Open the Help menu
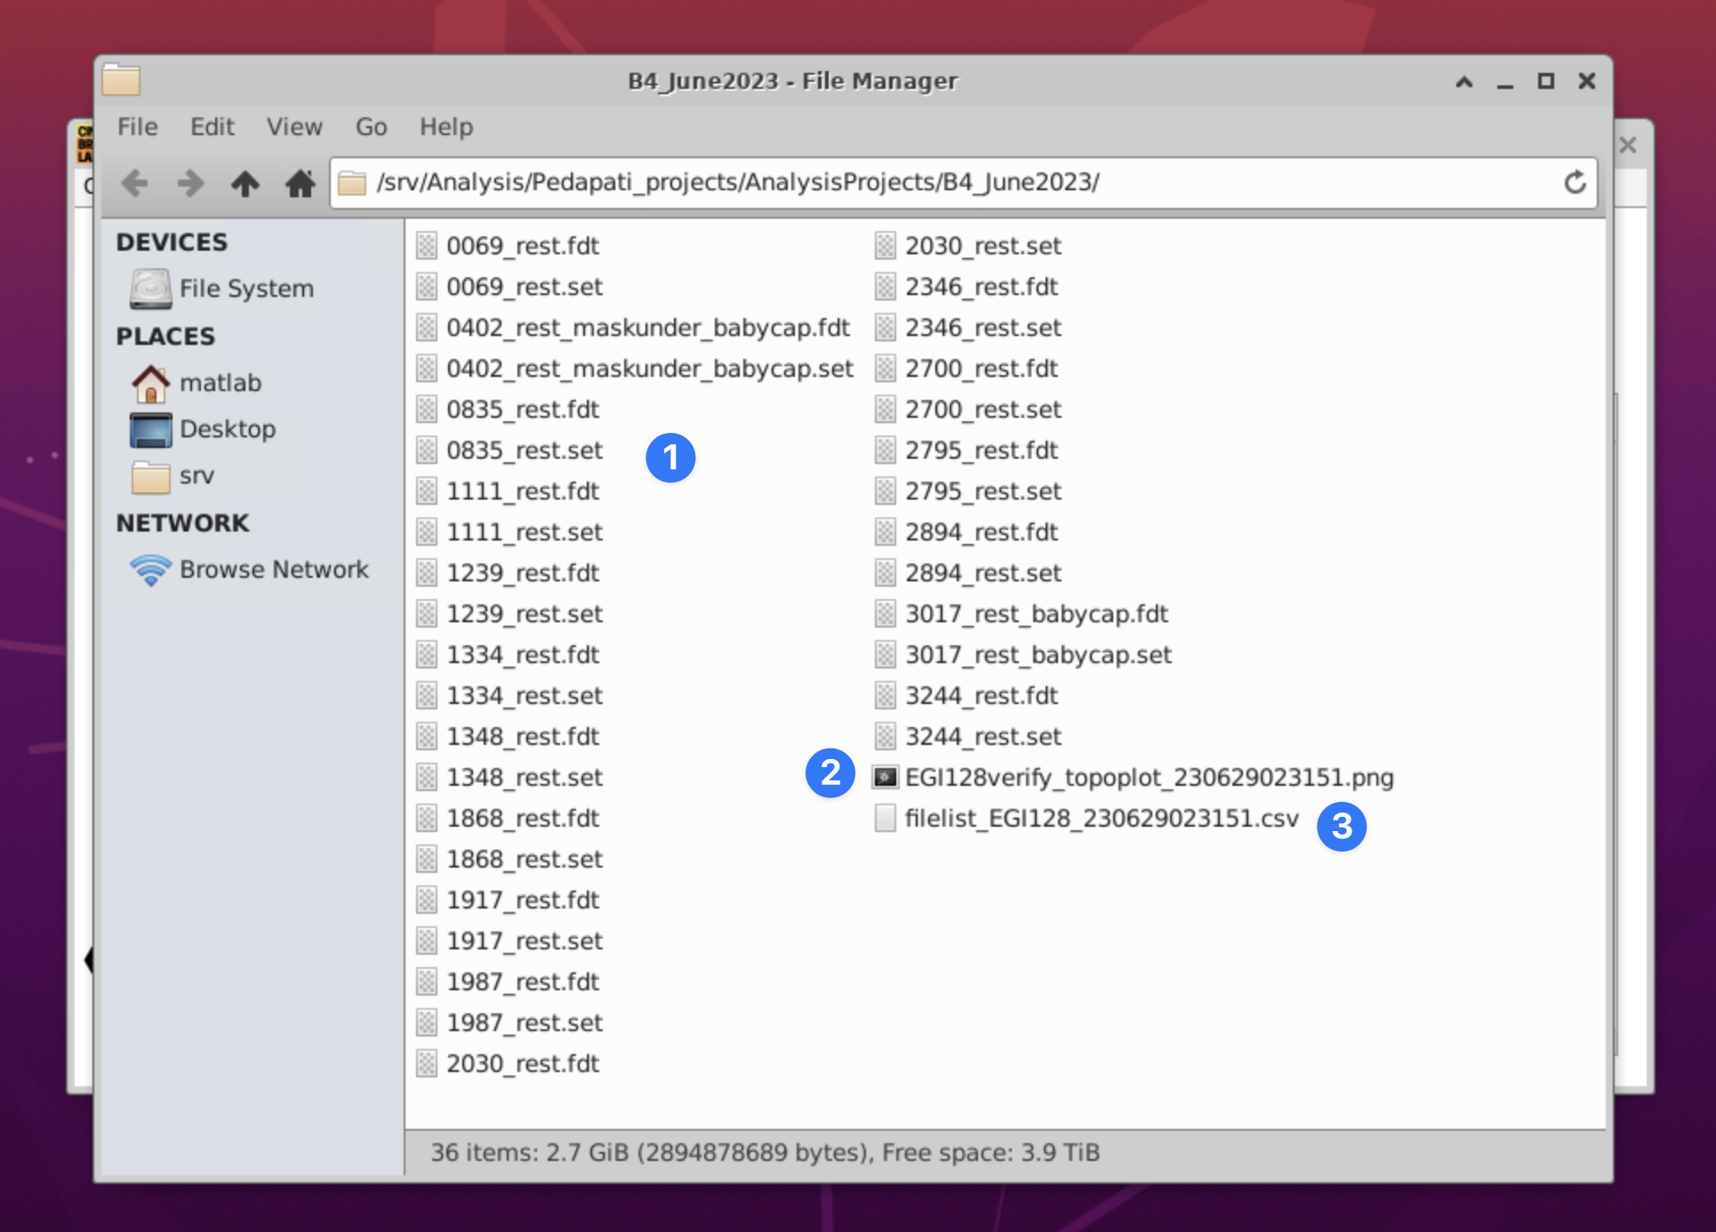Screen dimensions: 1716x1232 [x=445, y=127]
